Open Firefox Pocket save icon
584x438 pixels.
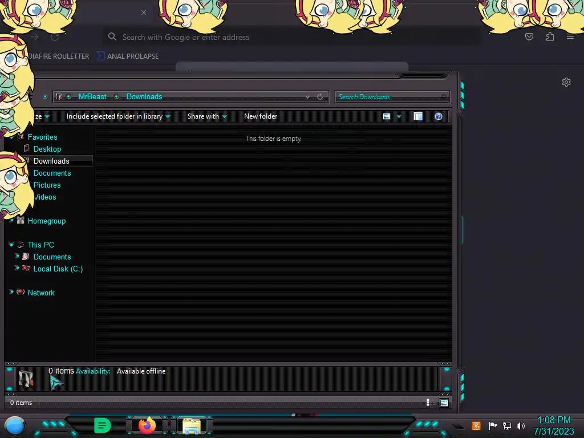[x=529, y=36]
